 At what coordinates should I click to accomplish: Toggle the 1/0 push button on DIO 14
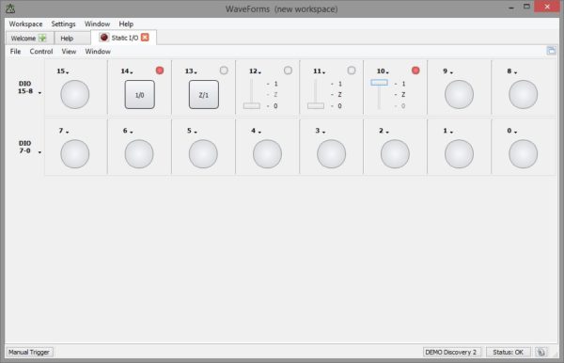click(x=139, y=95)
